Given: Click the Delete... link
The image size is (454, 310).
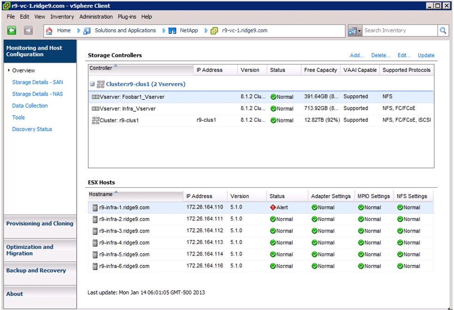Looking at the screenshot, I should pyautogui.click(x=381, y=55).
